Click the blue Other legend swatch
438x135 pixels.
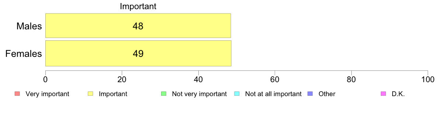pyautogui.click(x=310, y=94)
